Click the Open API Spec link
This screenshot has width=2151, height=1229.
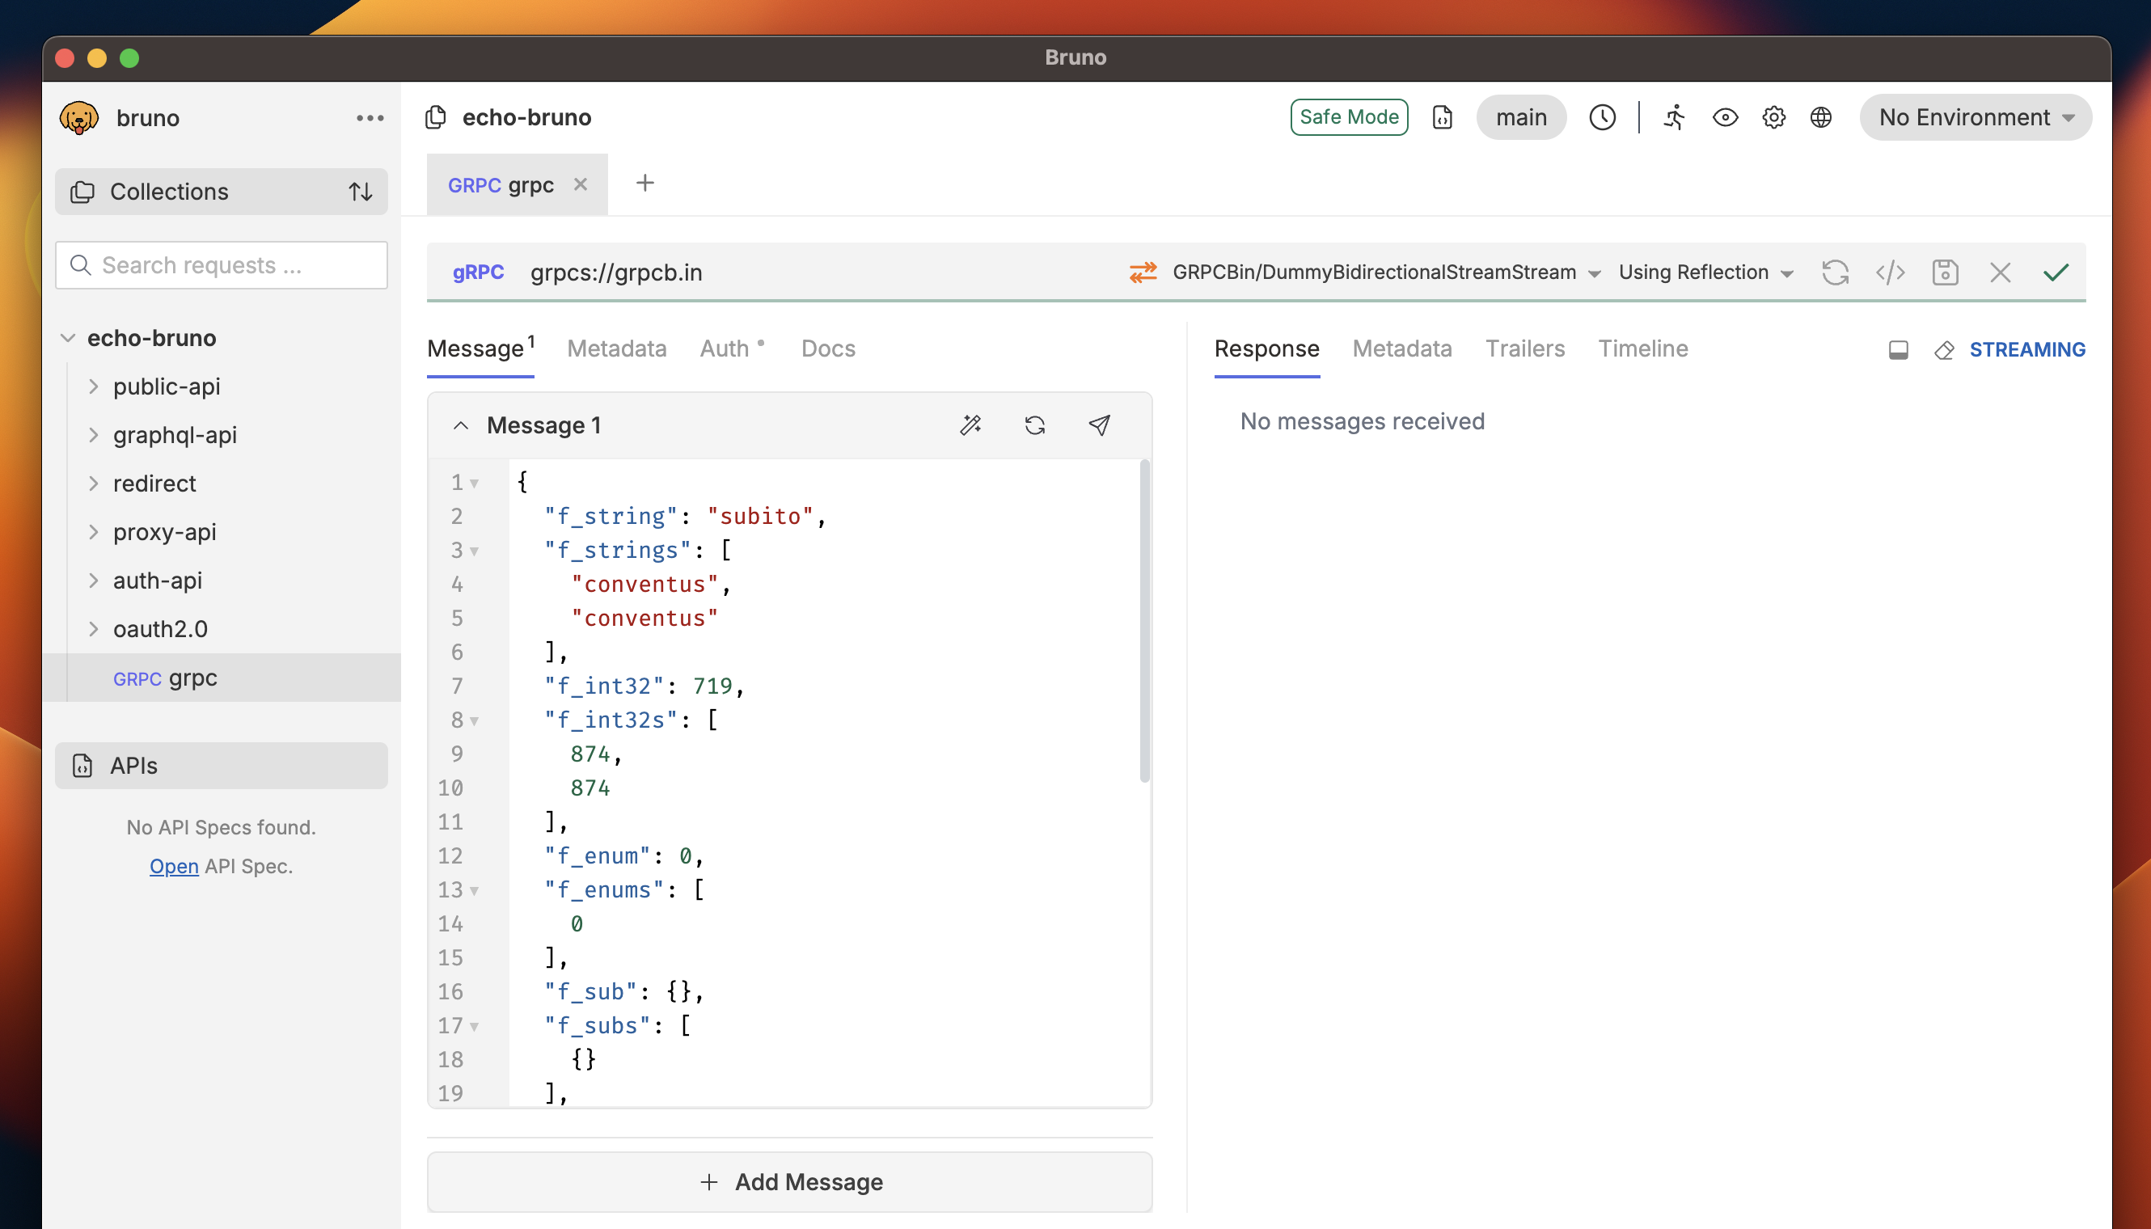pyautogui.click(x=173, y=866)
